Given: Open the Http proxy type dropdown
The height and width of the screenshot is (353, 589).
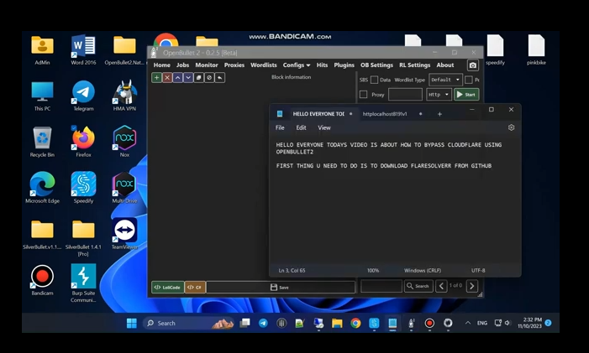Looking at the screenshot, I should click(x=439, y=95).
